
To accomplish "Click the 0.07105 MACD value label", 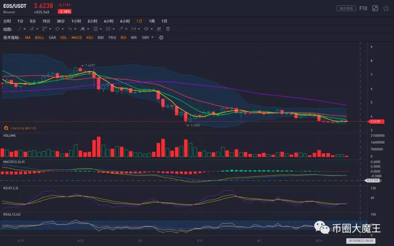I will pyautogui.click(x=372, y=180).
